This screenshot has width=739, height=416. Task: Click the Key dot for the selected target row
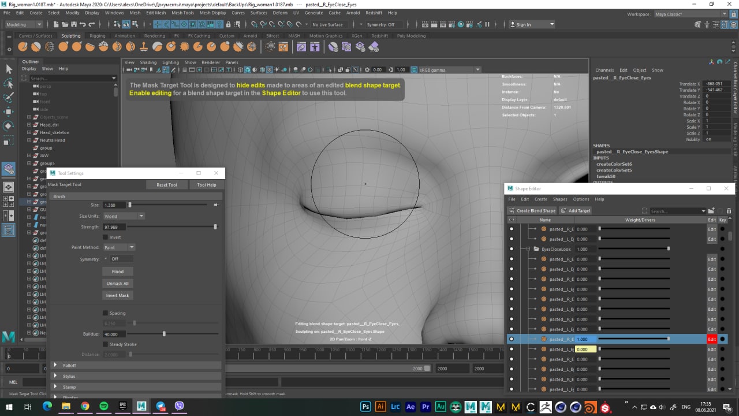pyautogui.click(x=723, y=339)
